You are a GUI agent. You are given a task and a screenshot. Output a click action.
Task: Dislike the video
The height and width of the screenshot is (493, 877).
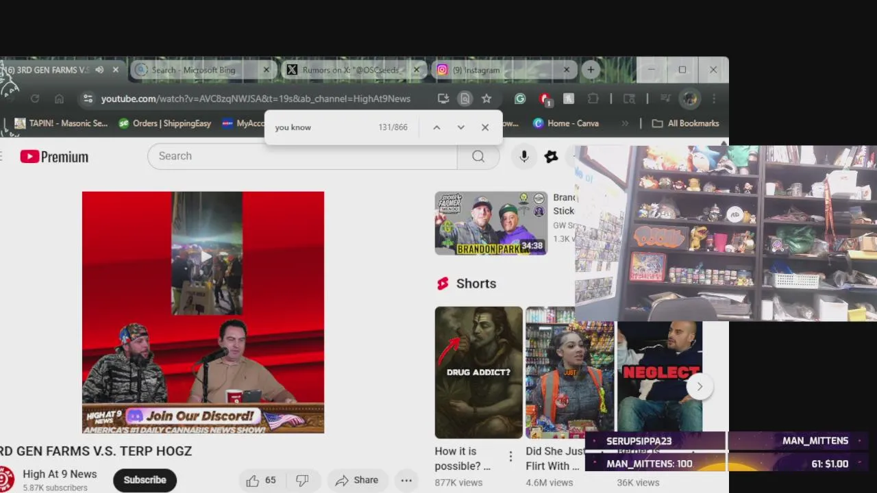302,481
